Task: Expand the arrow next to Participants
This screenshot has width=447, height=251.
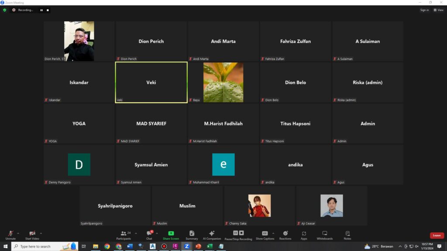Action: coord(136,233)
